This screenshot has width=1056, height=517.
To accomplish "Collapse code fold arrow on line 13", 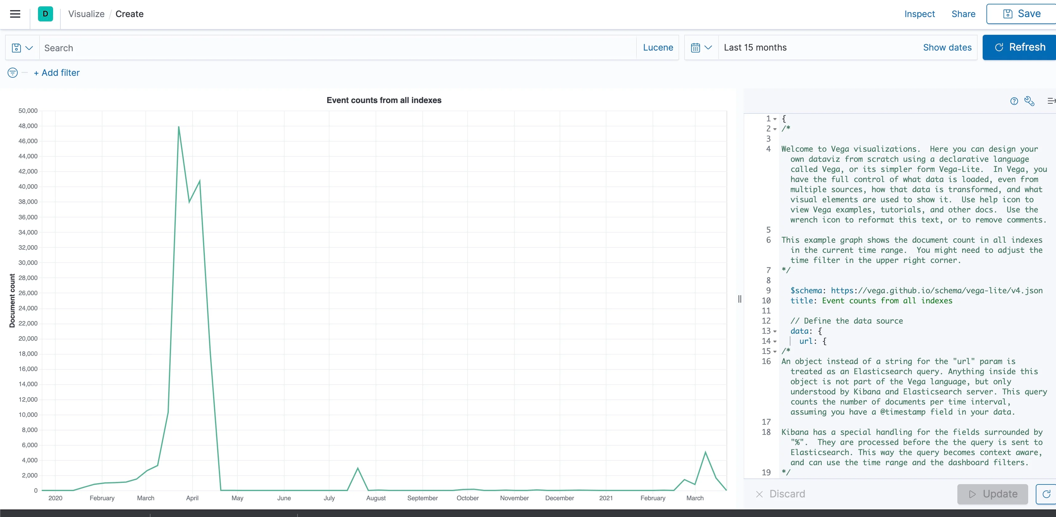I will click(775, 331).
